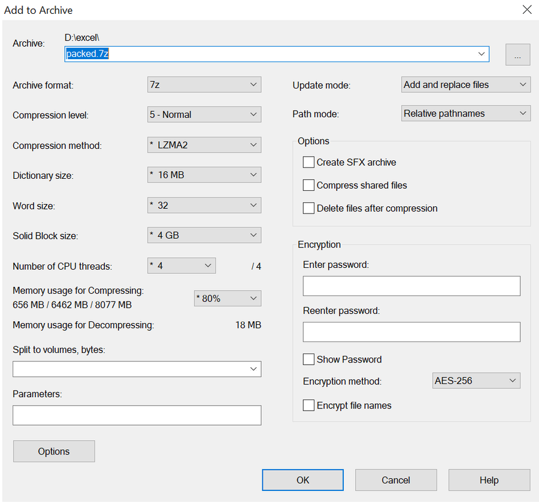Check Delete files after compression
539x503 pixels.
pyautogui.click(x=308, y=208)
